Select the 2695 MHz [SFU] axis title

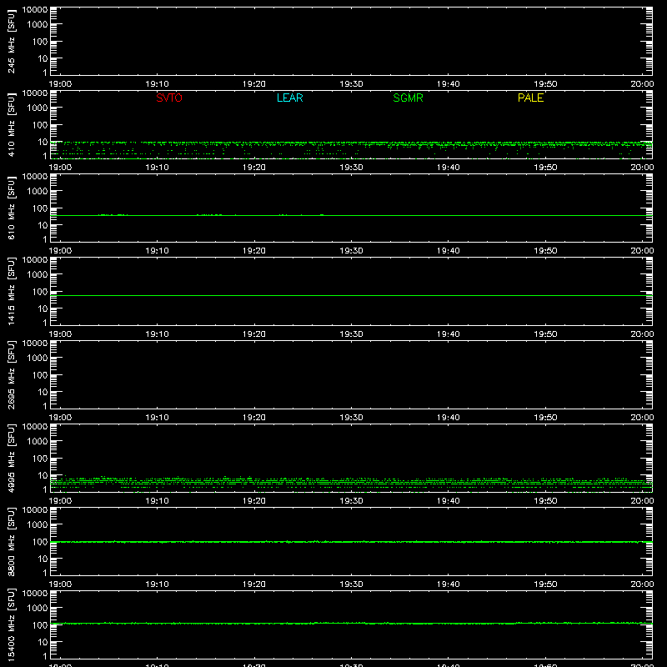click(11, 374)
